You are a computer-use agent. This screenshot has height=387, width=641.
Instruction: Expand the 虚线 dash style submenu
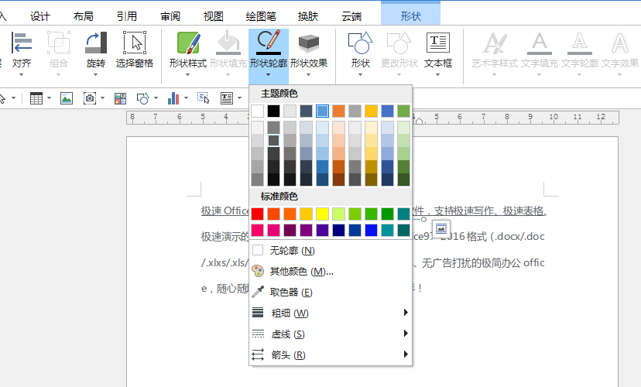point(331,334)
